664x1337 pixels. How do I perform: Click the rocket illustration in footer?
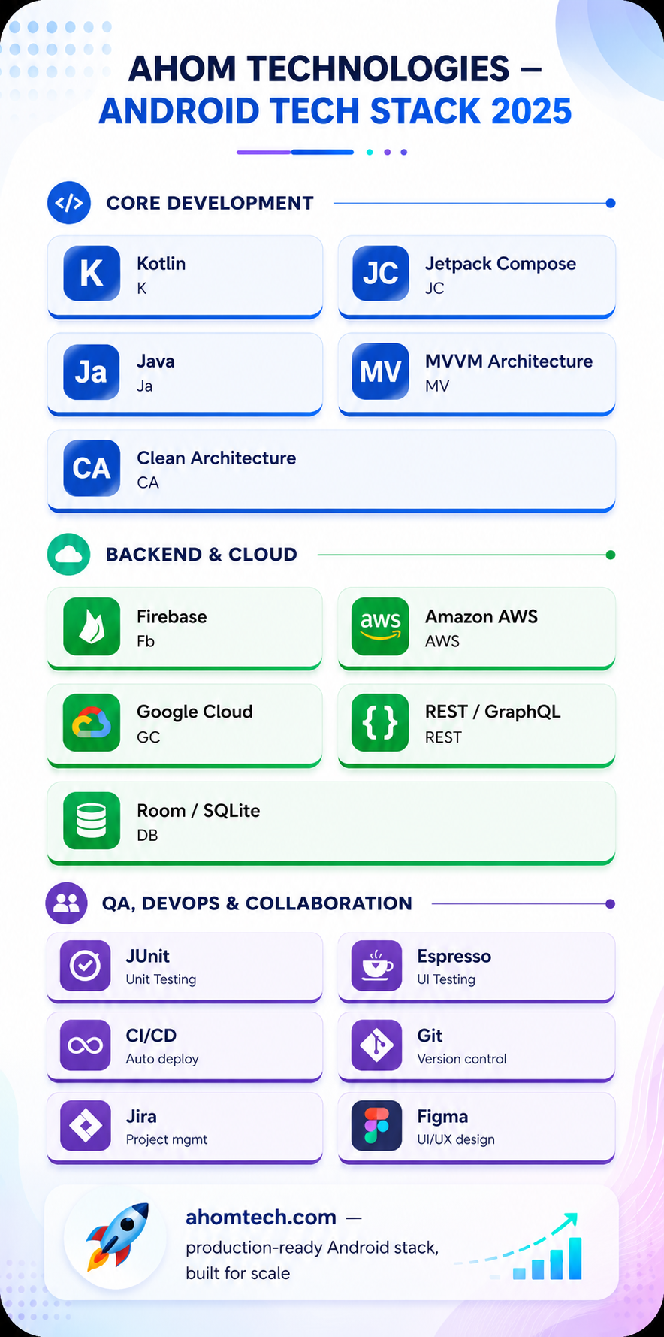[116, 1236]
